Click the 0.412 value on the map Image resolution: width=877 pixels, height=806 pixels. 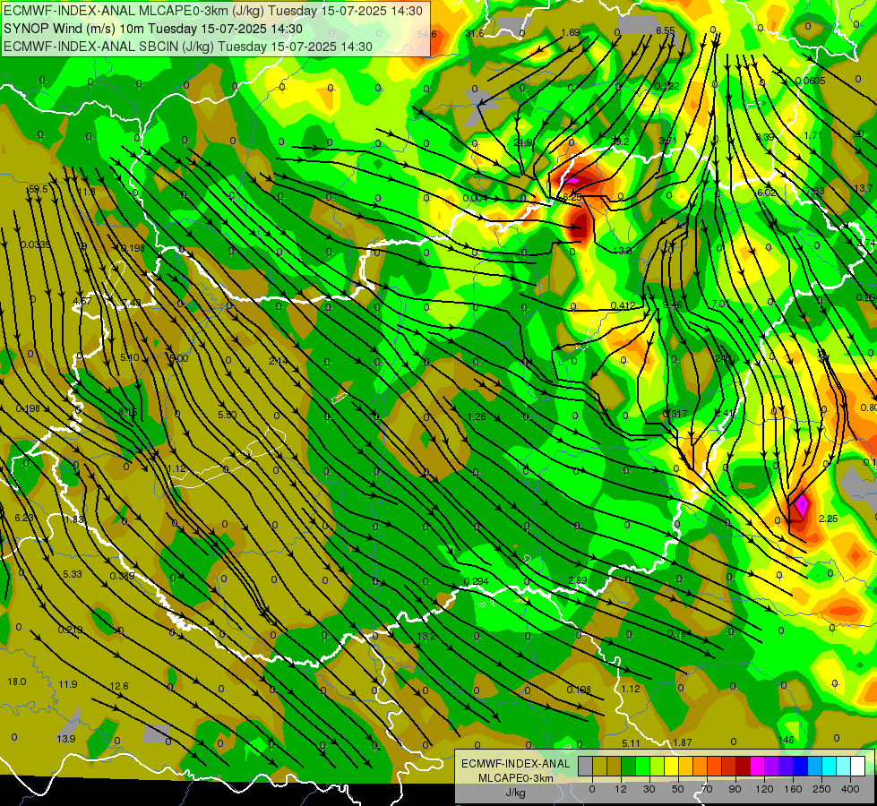[x=623, y=306]
